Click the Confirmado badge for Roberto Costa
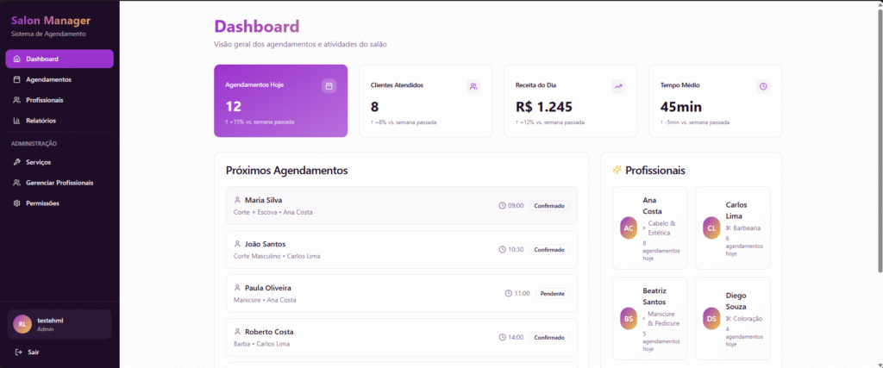883x368 pixels. 549,337
